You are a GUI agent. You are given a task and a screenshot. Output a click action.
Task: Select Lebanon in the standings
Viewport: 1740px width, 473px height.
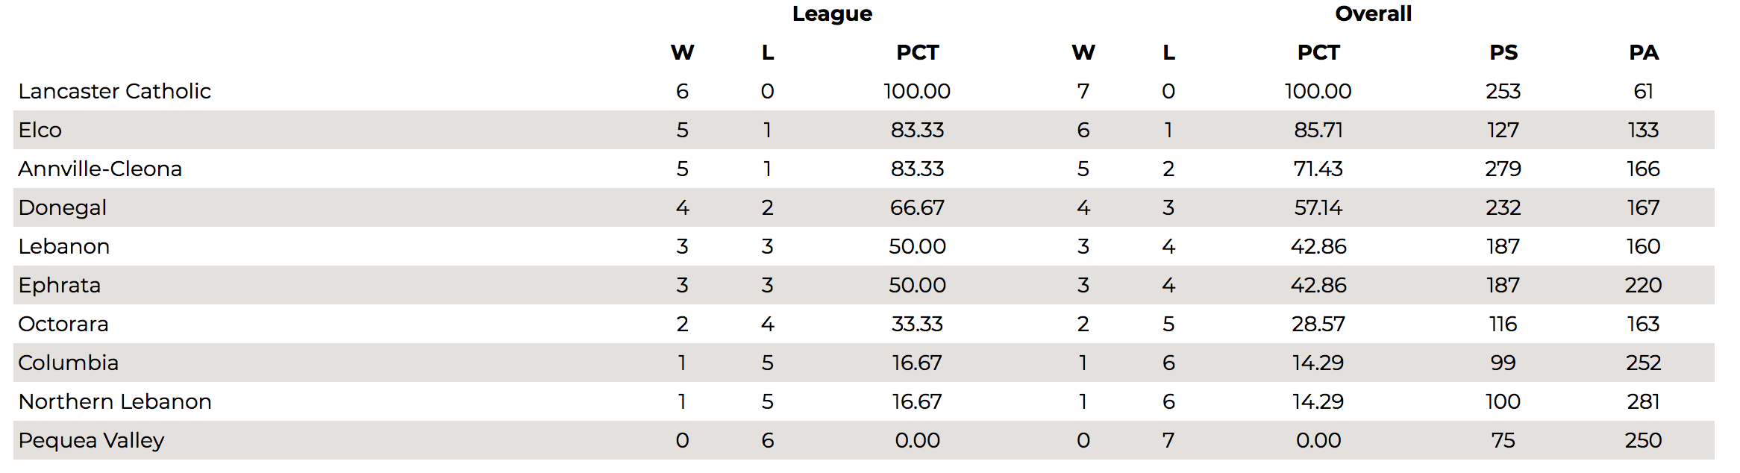click(64, 246)
